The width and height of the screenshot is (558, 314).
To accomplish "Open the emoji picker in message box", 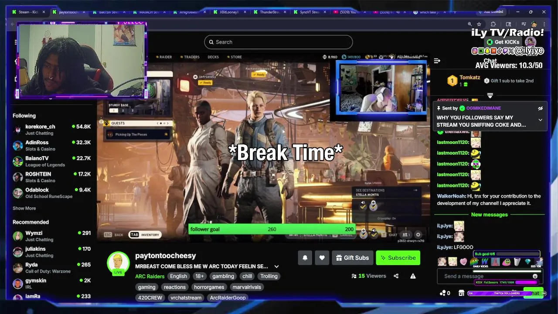I will [x=535, y=276].
